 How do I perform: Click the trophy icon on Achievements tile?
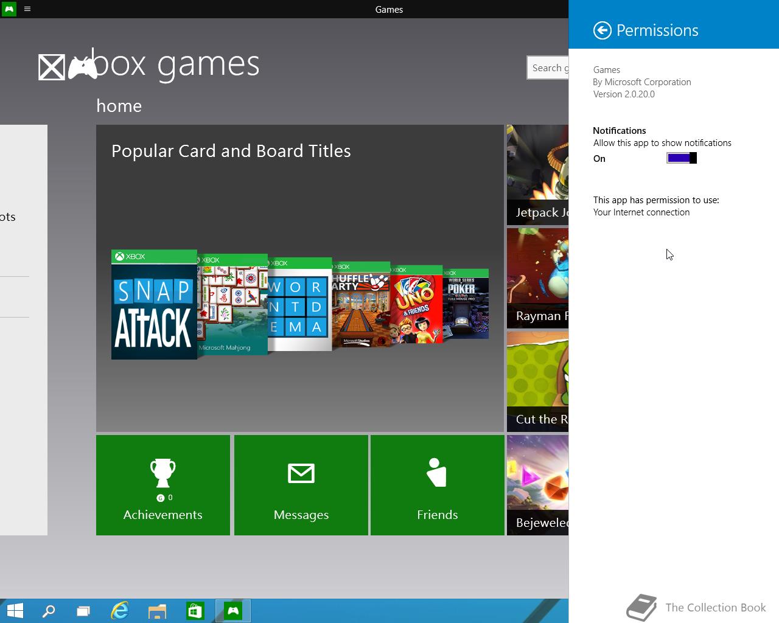tap(162, 473)
